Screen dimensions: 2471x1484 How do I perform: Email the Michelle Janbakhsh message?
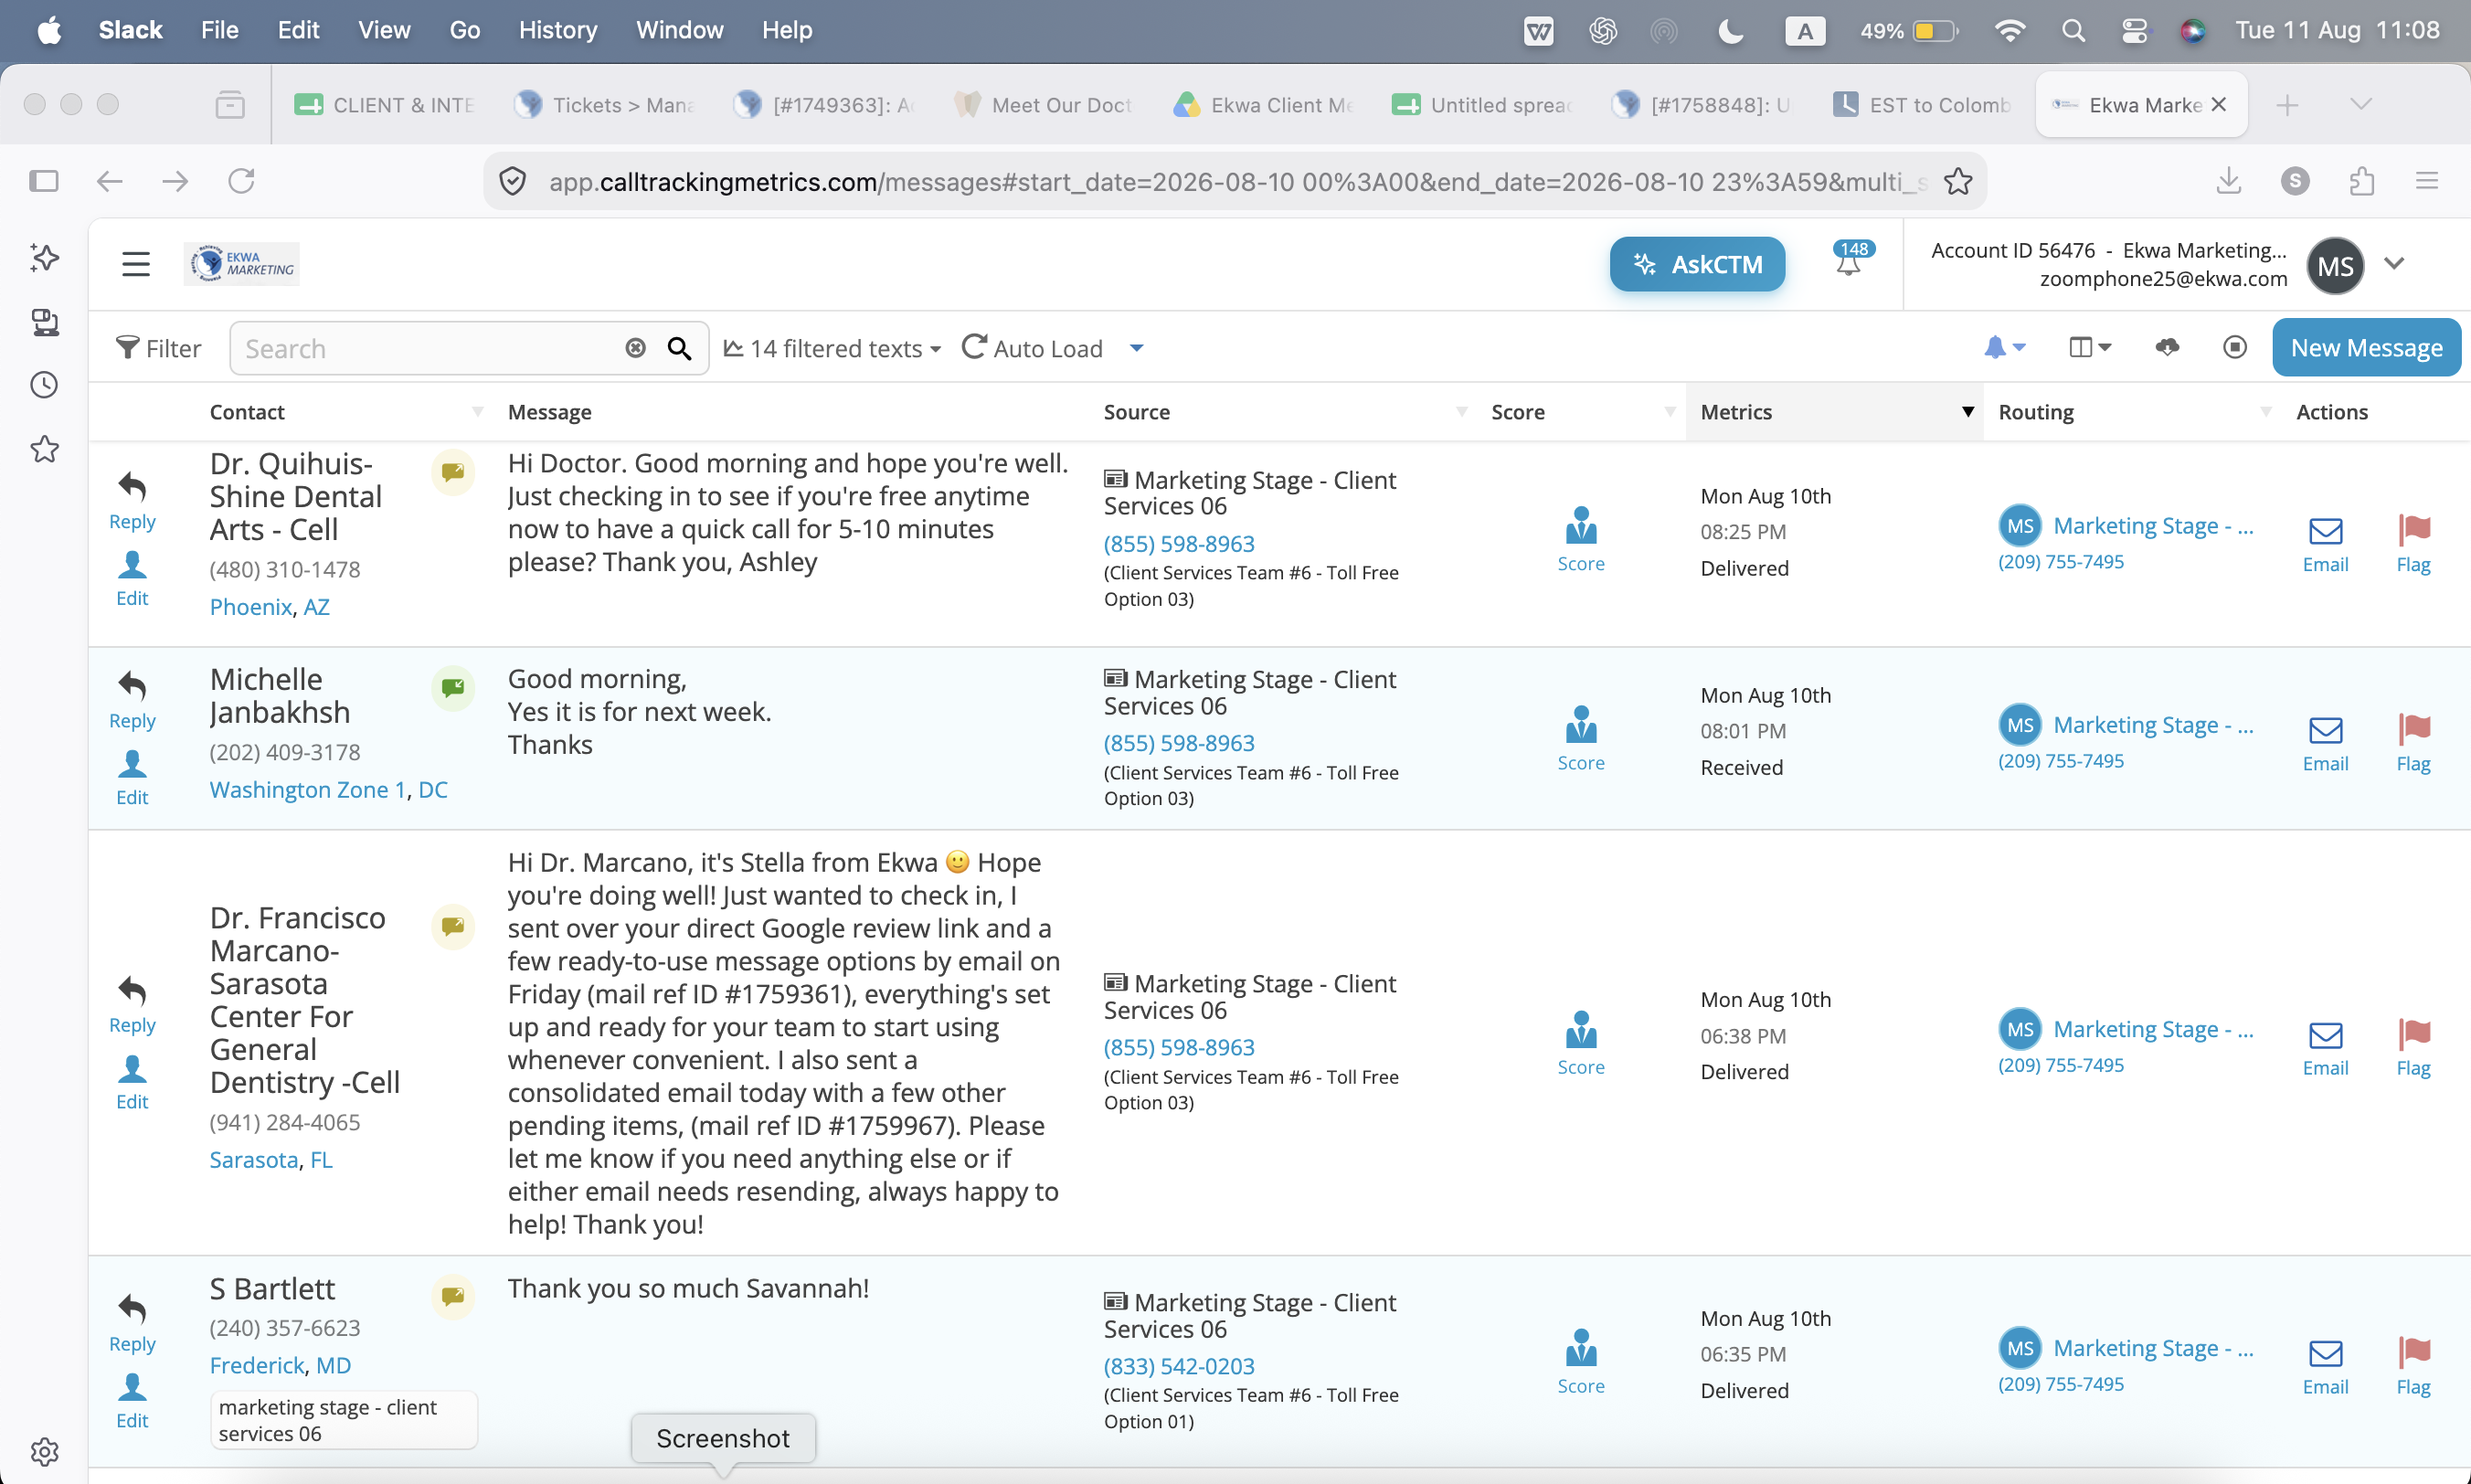click(x=2325, y=744)
